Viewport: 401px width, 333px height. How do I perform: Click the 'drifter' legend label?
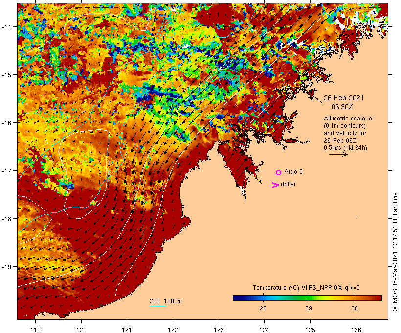(288, 184)
